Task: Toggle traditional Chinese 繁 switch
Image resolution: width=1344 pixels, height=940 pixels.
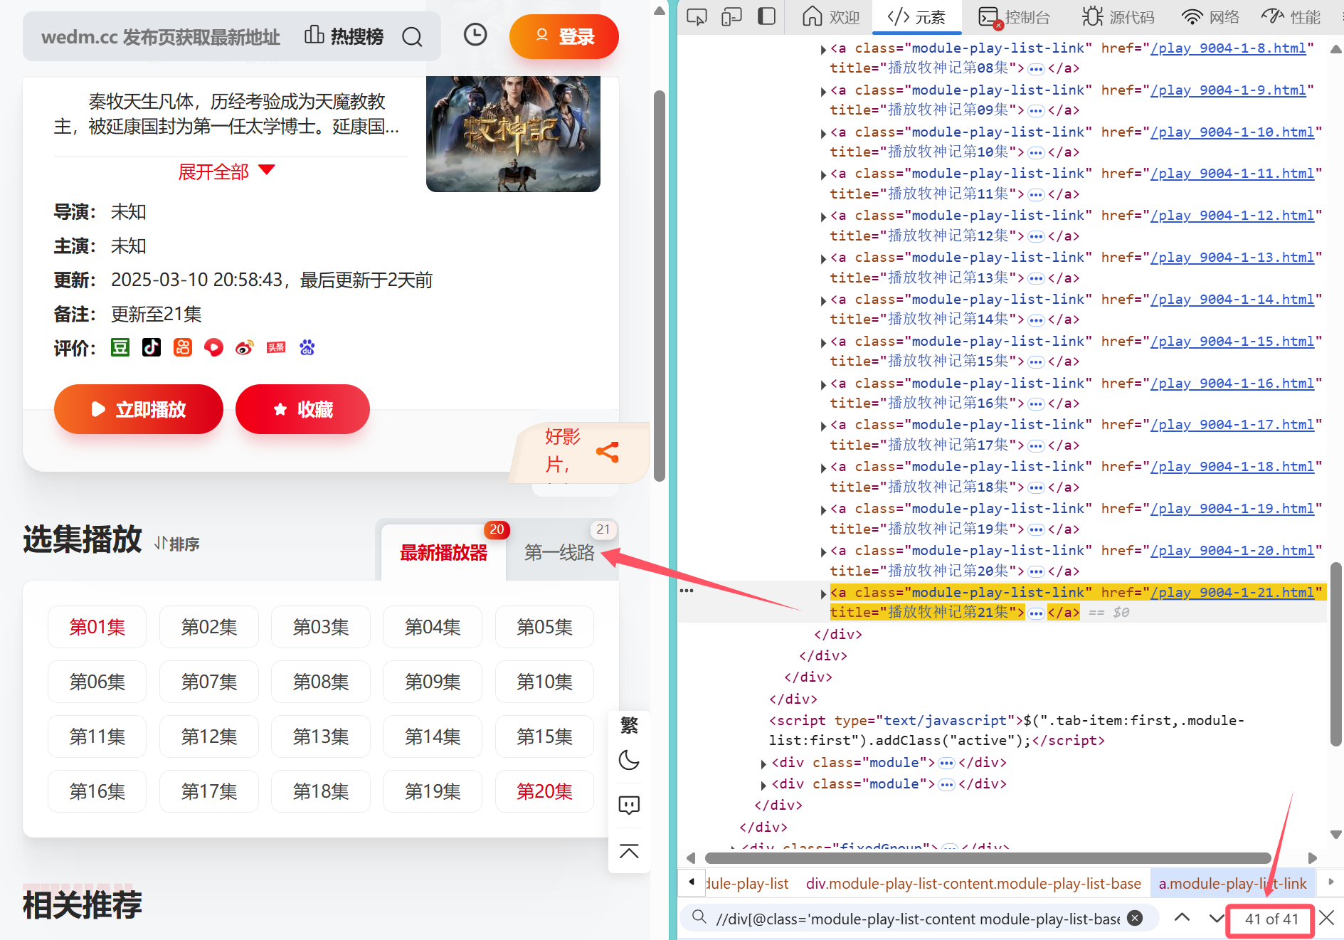Action: (x=629, y=725)
